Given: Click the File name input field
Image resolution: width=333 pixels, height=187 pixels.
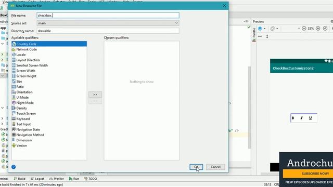Looking at the screenshot, I should (108, 15).
